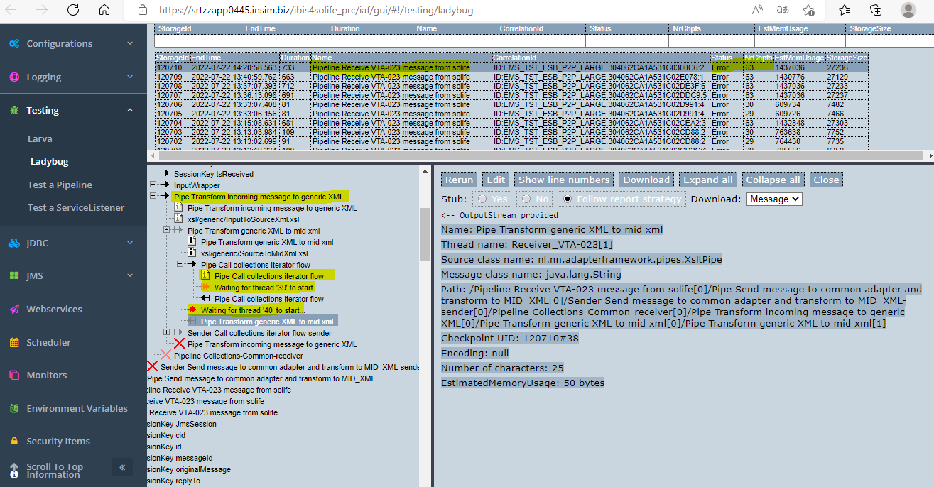Screen dimensions: 934x487
Task: Open the JMS grid icon
Action: pos(14,275)
